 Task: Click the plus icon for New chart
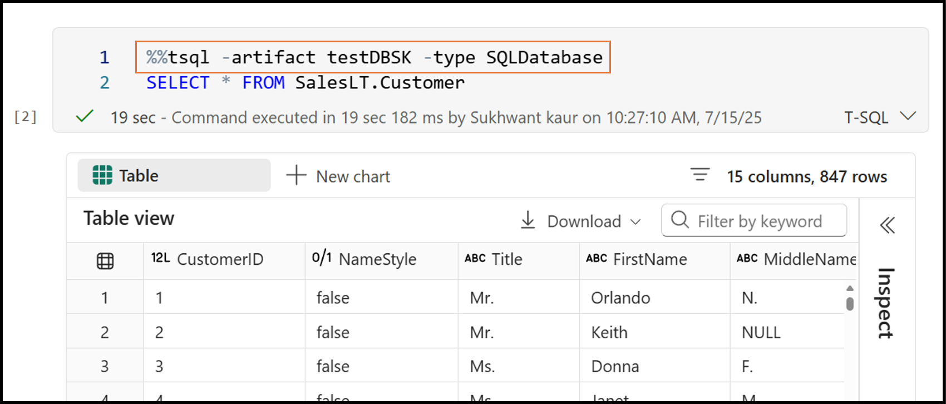296,175
